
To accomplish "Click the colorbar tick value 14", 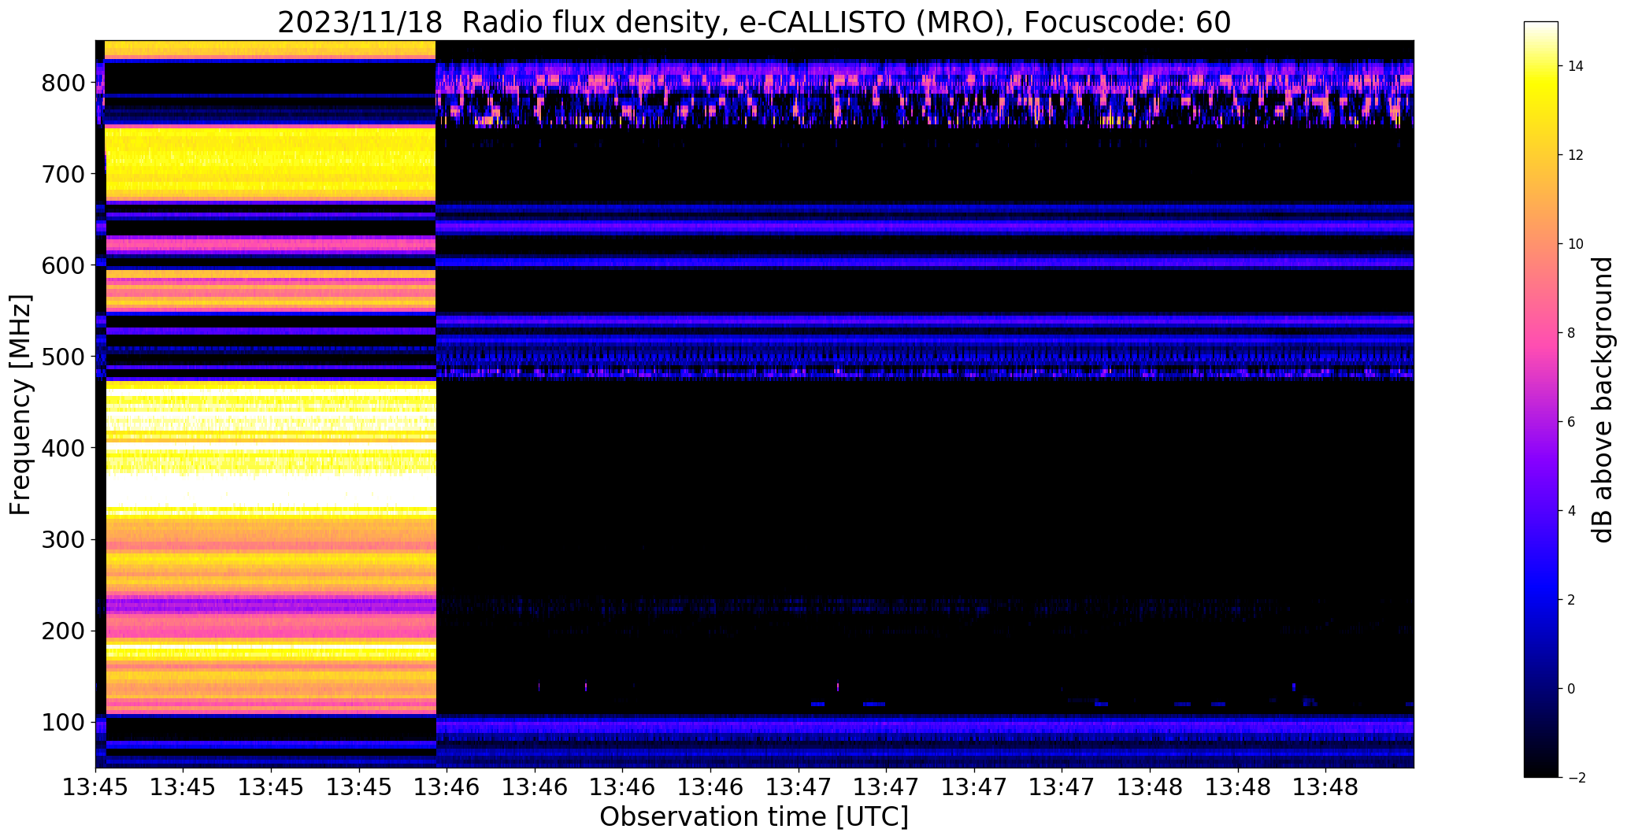I will [1575, 66].
